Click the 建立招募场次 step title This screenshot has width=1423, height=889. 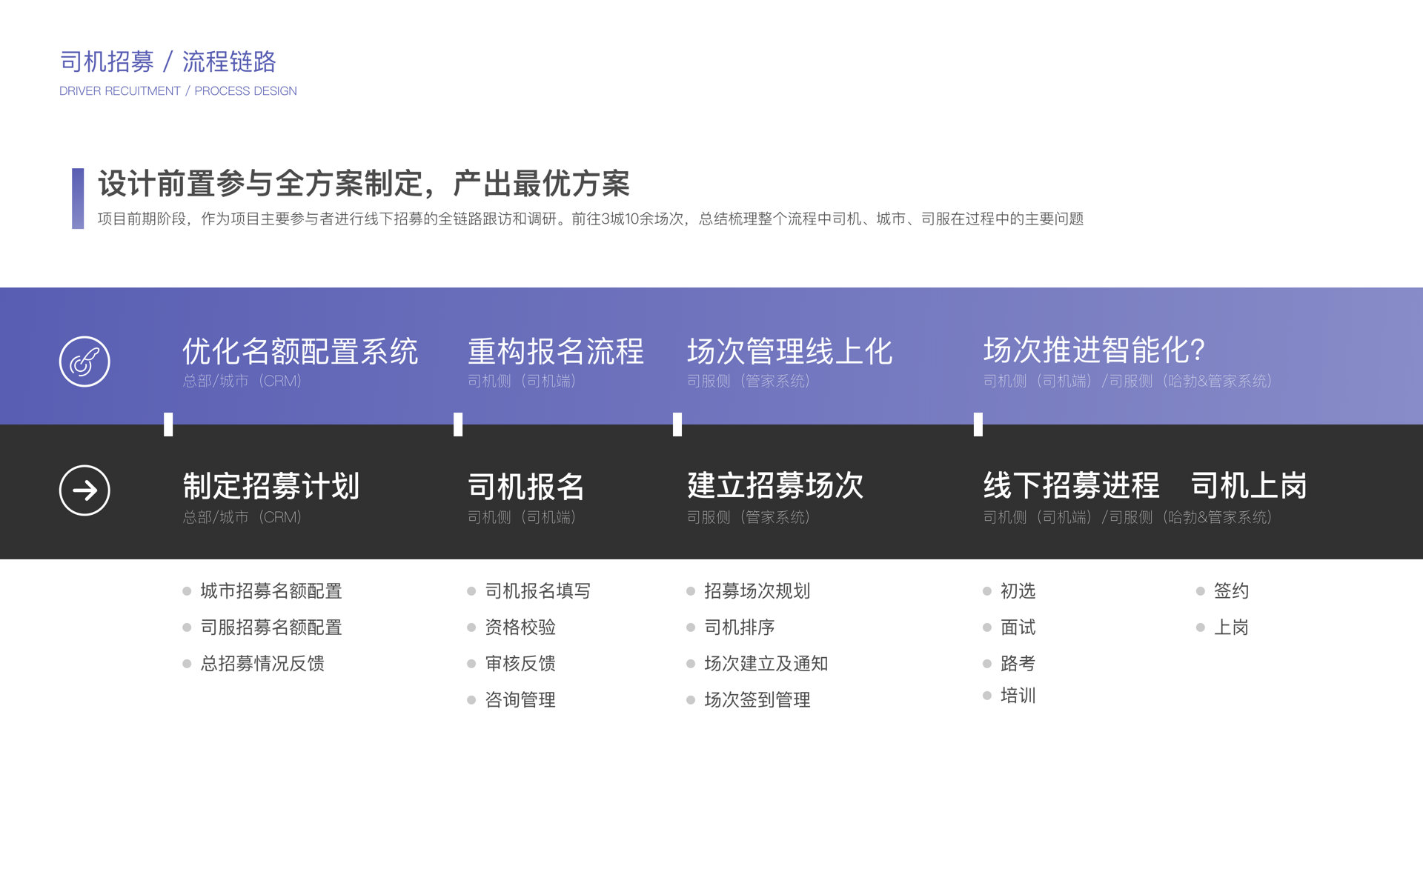point(774,486)
